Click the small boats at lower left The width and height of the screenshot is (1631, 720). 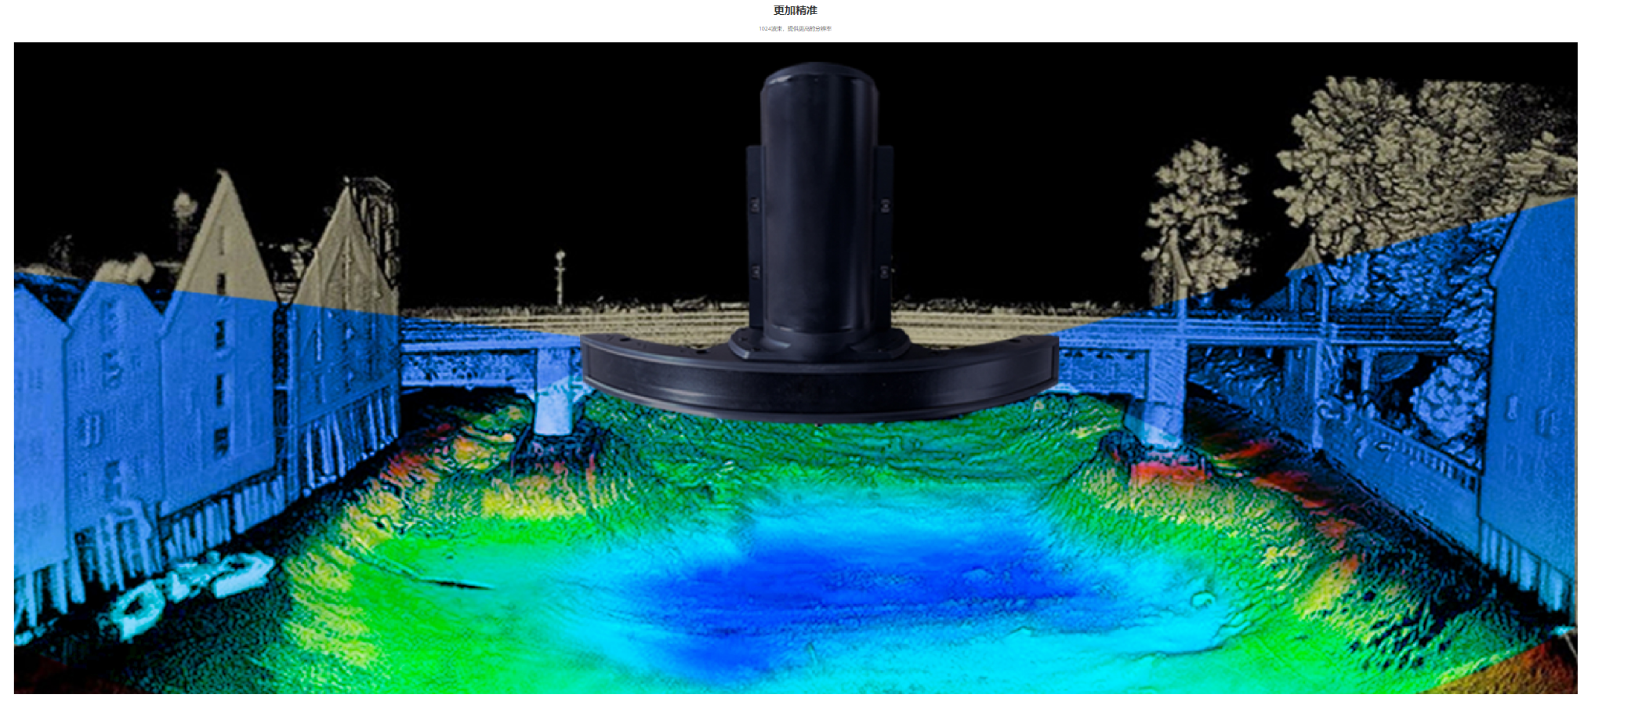(x=188, y=588)
